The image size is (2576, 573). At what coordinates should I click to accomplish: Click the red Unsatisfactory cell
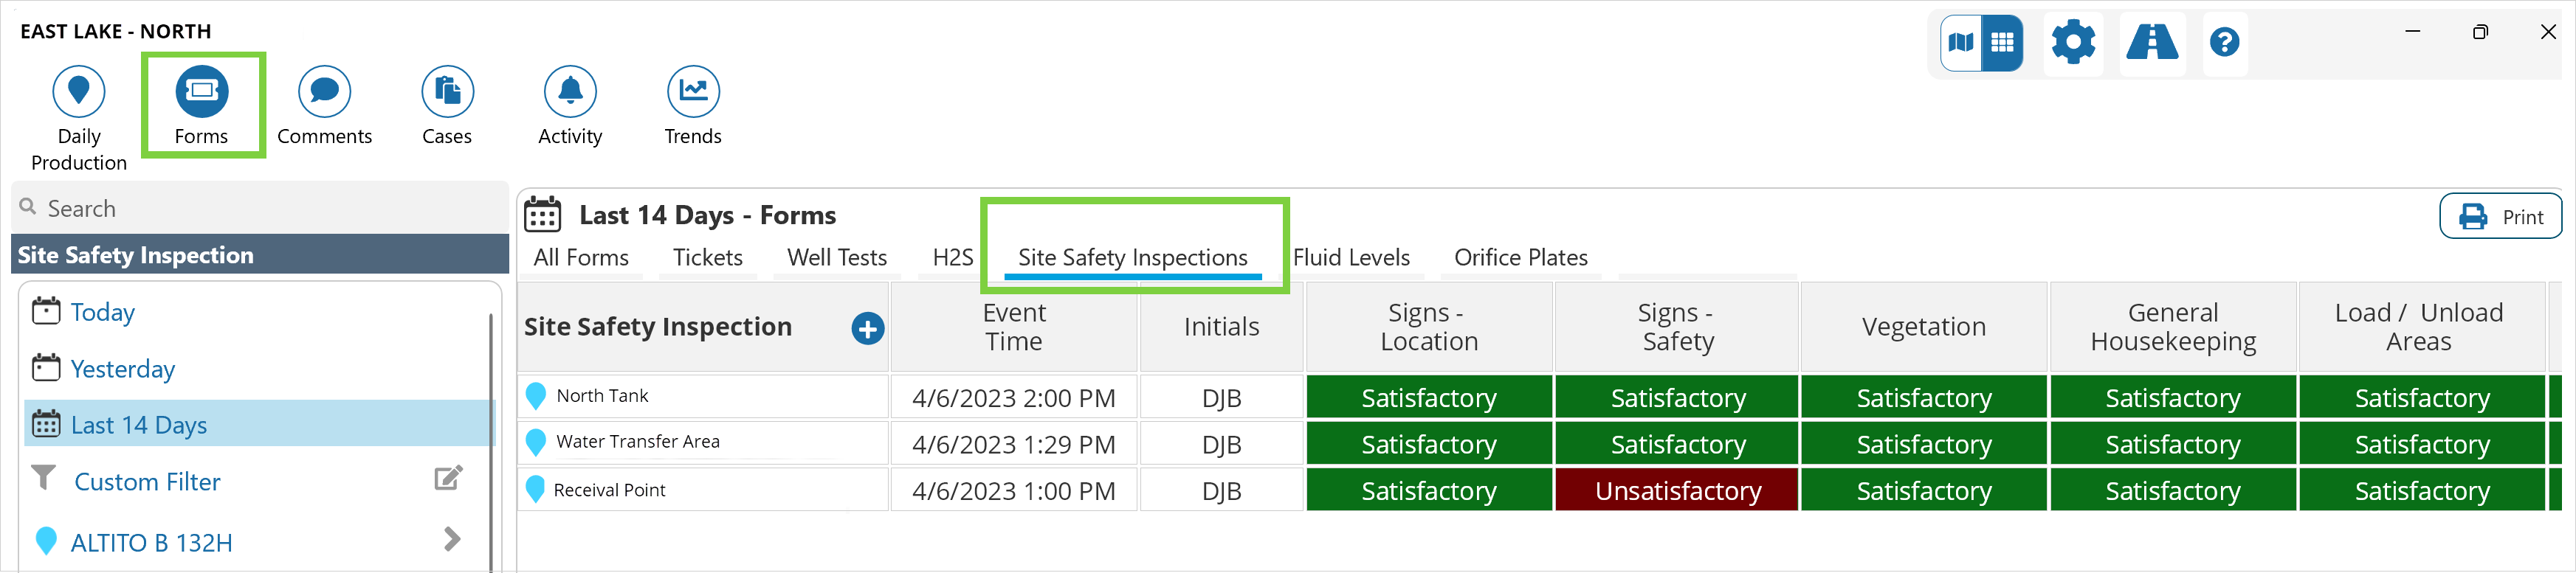1677,491
